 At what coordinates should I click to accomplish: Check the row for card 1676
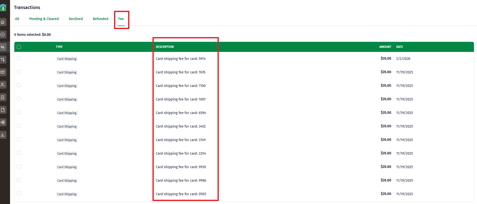19,72
